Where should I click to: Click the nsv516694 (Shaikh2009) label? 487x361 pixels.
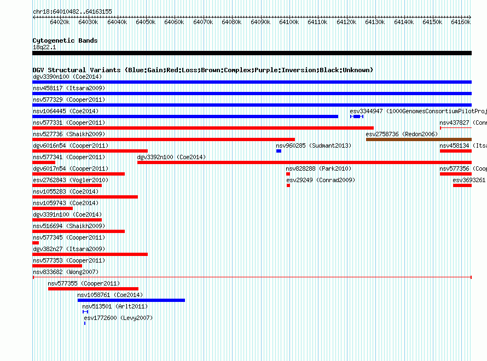click(69, 226)
